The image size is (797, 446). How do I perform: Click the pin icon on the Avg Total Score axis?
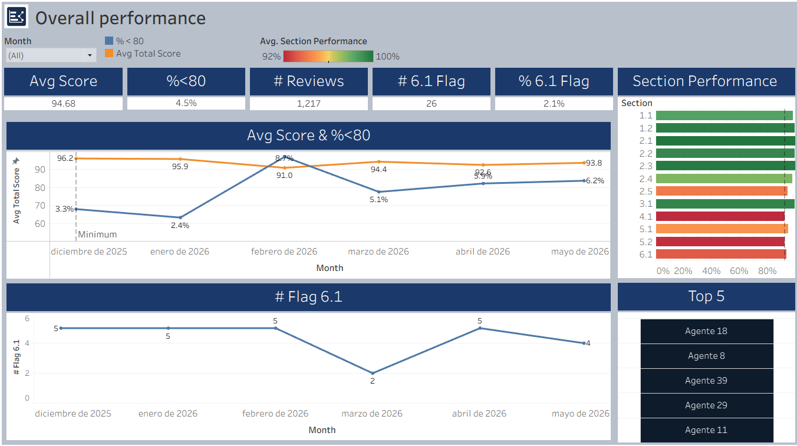[x=16, y=161]
